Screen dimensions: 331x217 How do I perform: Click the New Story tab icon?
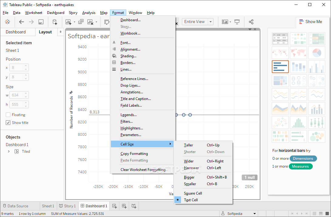pos(134,206)
